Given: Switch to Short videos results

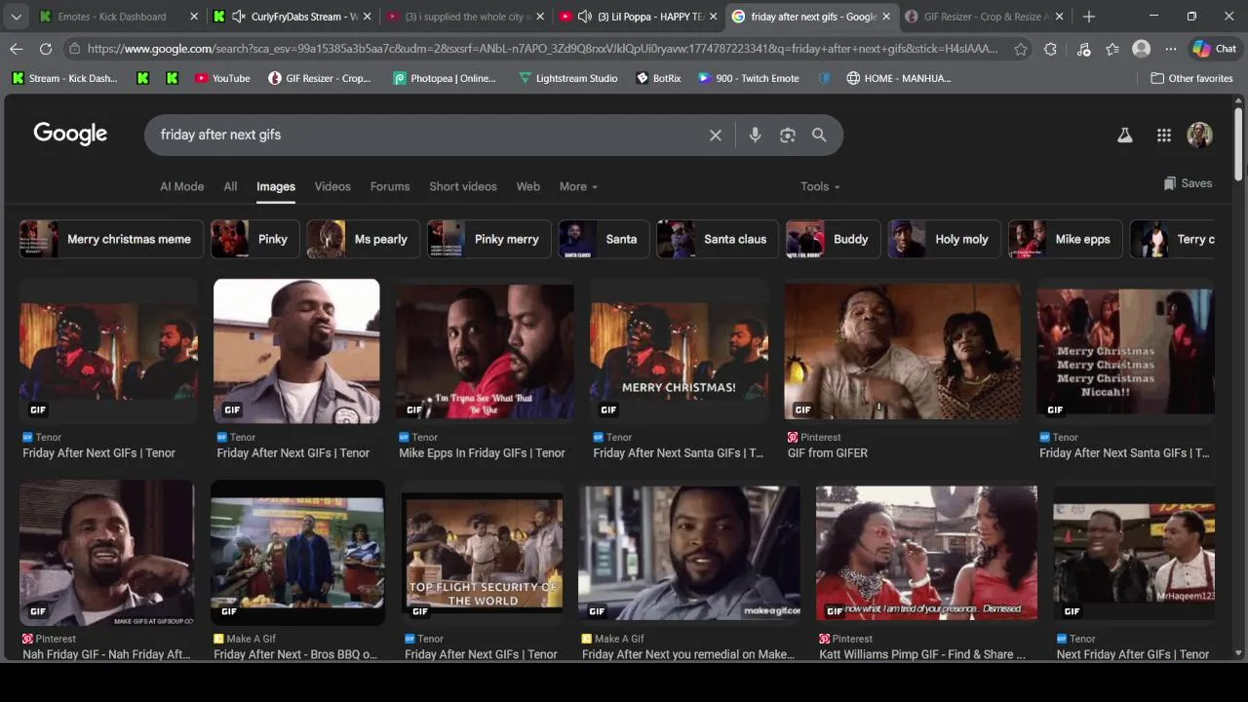Looking at the screenshot, I should [x=463, y=186].
